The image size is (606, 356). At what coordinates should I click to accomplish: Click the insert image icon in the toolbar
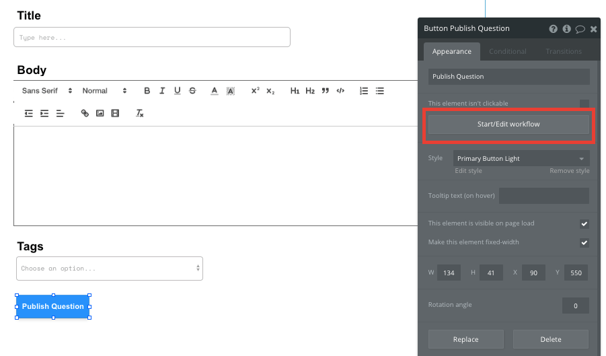tap(100, 113)
